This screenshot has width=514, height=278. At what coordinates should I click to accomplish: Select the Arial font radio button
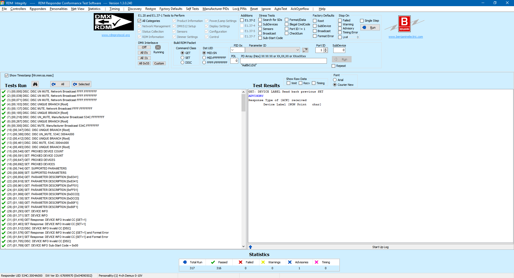coord(335,80)
